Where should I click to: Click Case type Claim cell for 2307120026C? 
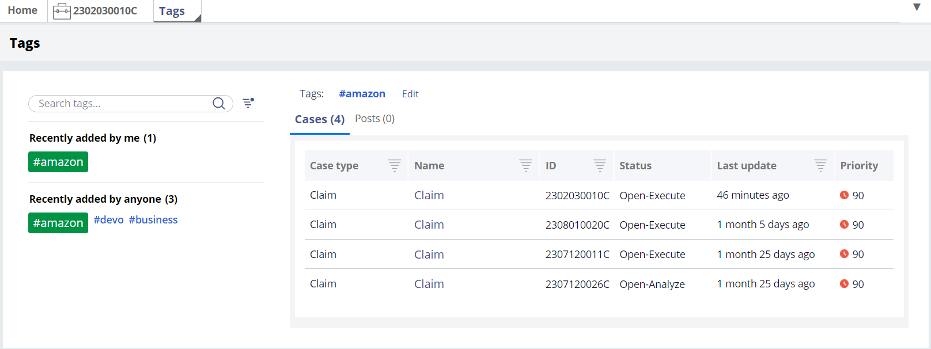[x=323, y=284]
